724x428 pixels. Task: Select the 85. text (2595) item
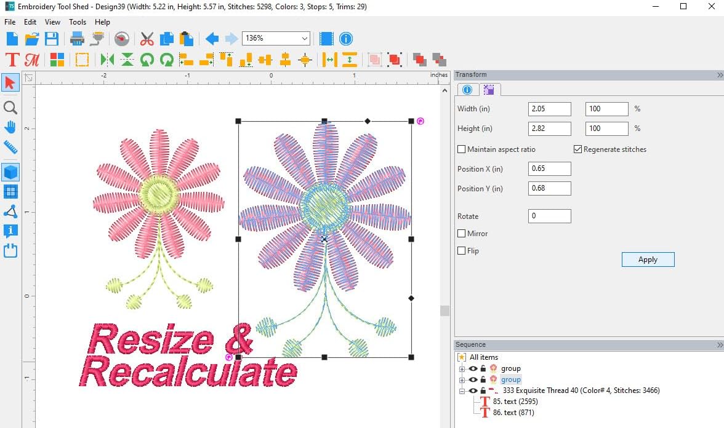[x=513, y=402]
